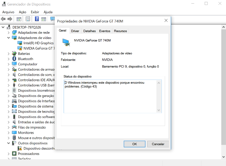This screenshot has width=226, height=166.
Task: Select the 'Adaptadores de vídeo' label
Action: pyautogui.click(x=35, y=38)
